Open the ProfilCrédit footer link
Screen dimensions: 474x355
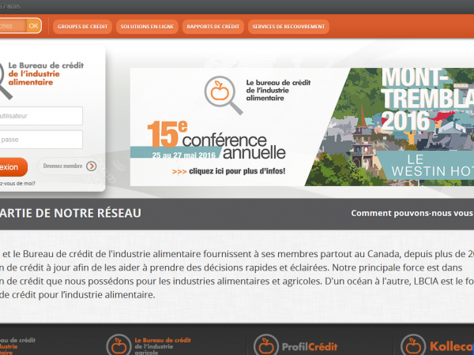pos(295,346)
